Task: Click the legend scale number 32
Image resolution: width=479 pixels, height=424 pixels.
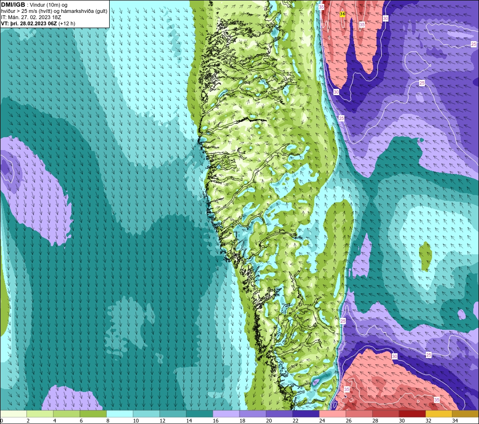Action: [x=428, y=421]
